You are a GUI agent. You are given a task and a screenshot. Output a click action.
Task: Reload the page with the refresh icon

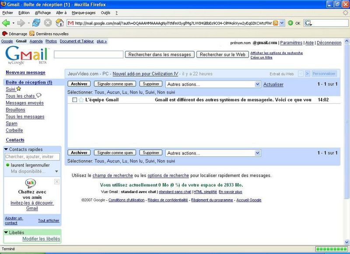coord(36,23)
